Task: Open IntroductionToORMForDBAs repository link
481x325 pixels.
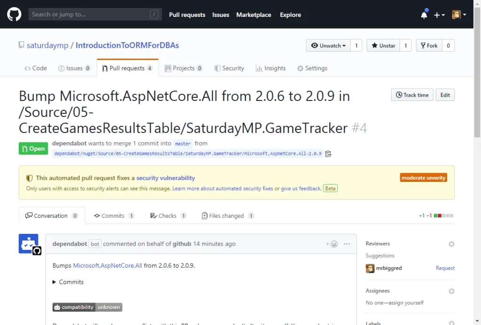Action: 127,46
